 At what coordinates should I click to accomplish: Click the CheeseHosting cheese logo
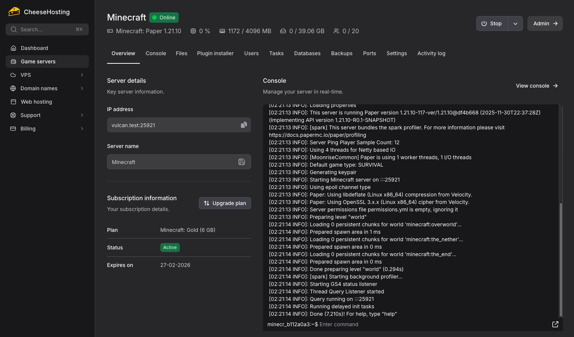point(14,12)
